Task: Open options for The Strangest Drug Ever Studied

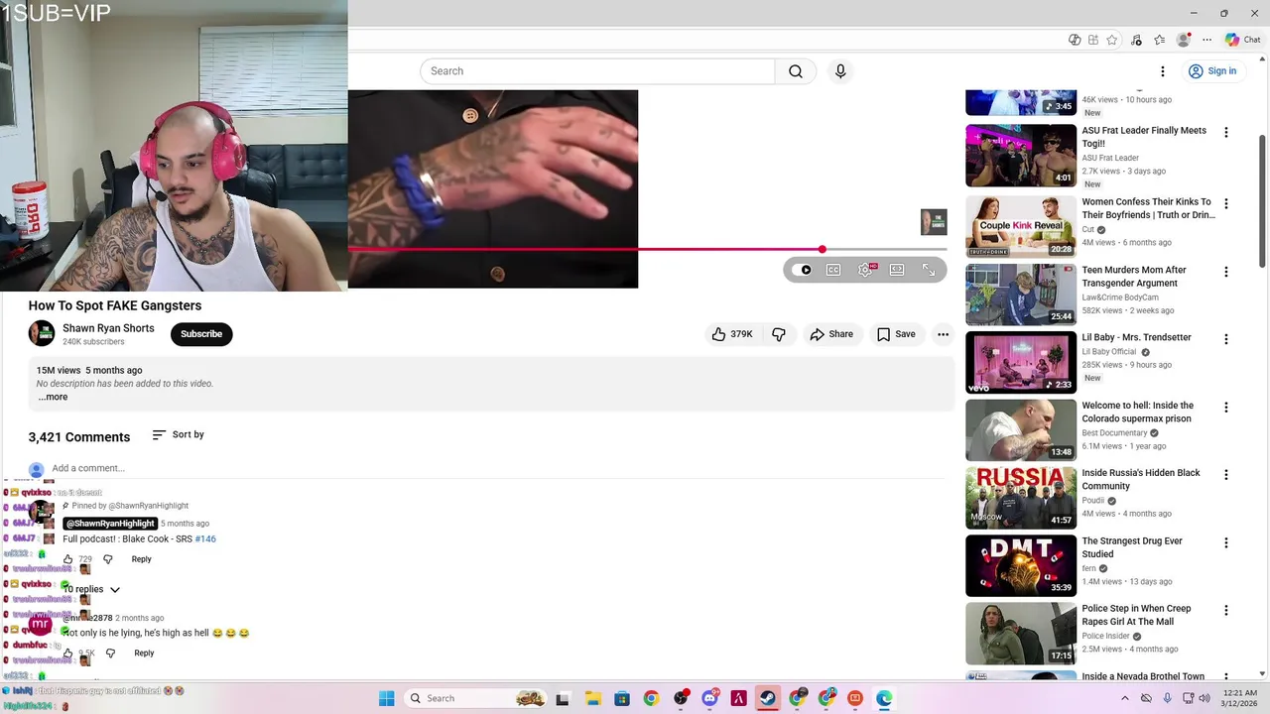Action: (x=1226, y=543)
